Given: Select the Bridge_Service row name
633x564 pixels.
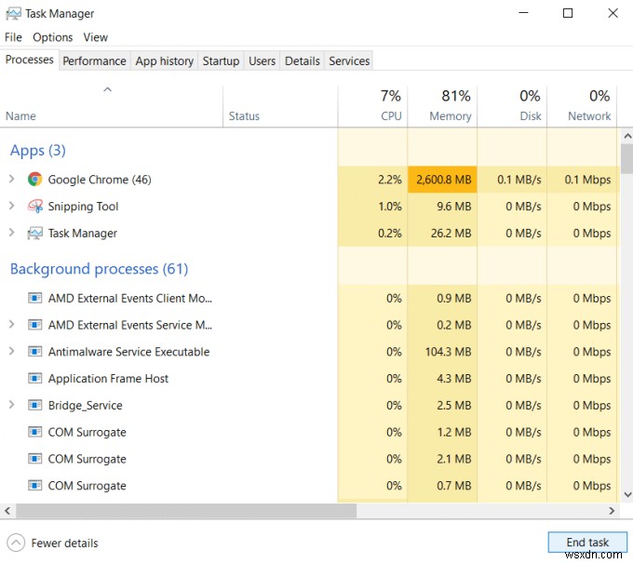Looking at the screenshot, I should pos(86,406).
